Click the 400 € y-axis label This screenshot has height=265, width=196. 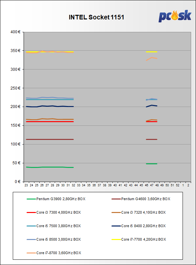16,32
